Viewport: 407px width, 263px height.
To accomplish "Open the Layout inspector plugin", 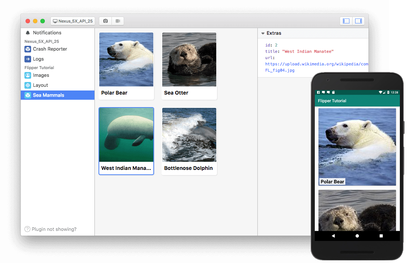I will tap(39, 85).
